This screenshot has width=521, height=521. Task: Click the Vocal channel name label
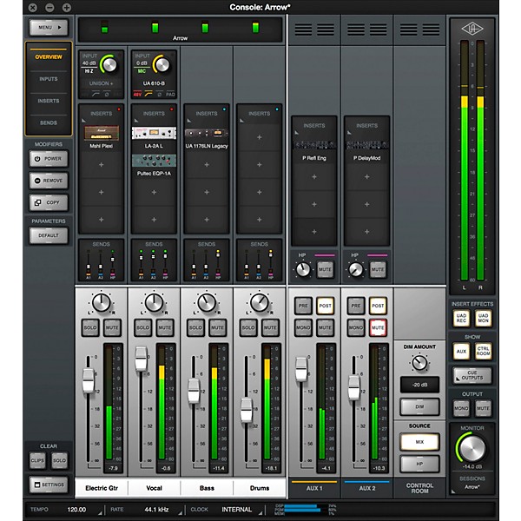(154, 488)
